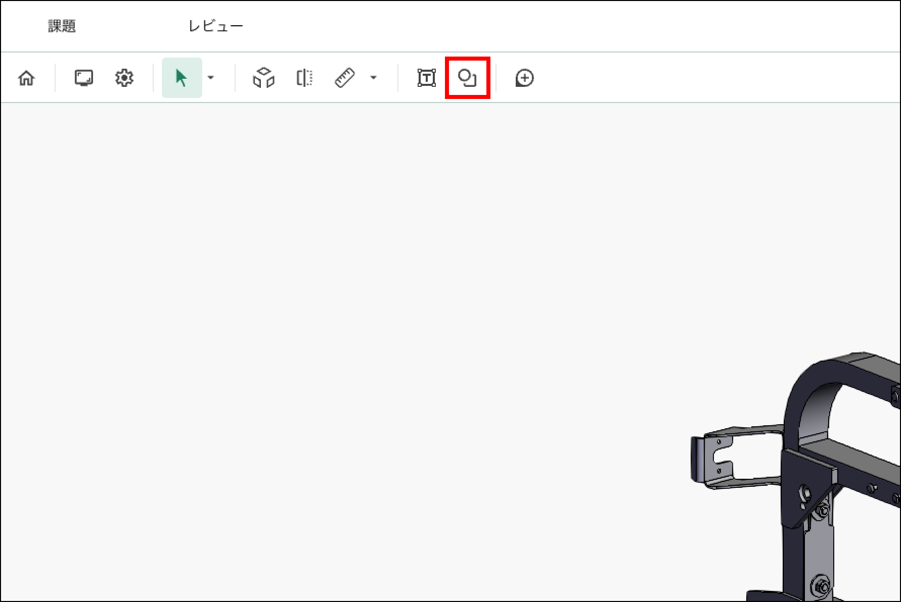Image resolution: width=901 pixels, height=602 pixels.
Task: Click the Home view icon
Action: 26,78
